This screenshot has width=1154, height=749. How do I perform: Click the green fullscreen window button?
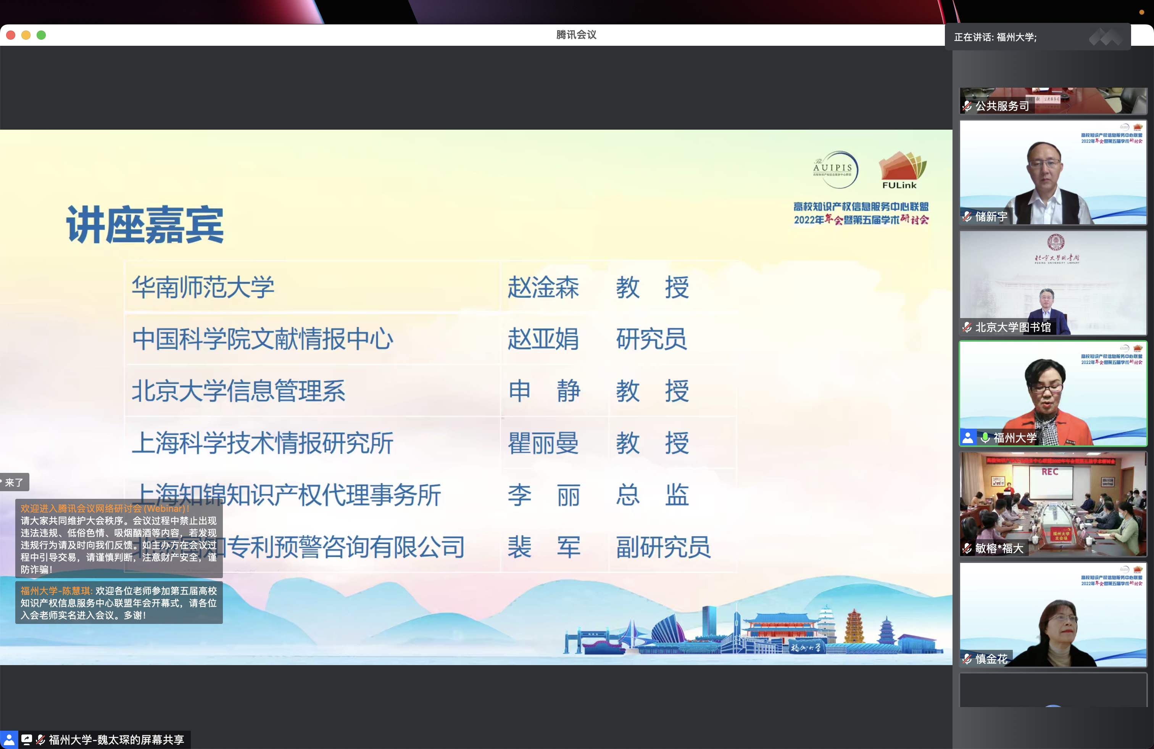pos(41,35)
